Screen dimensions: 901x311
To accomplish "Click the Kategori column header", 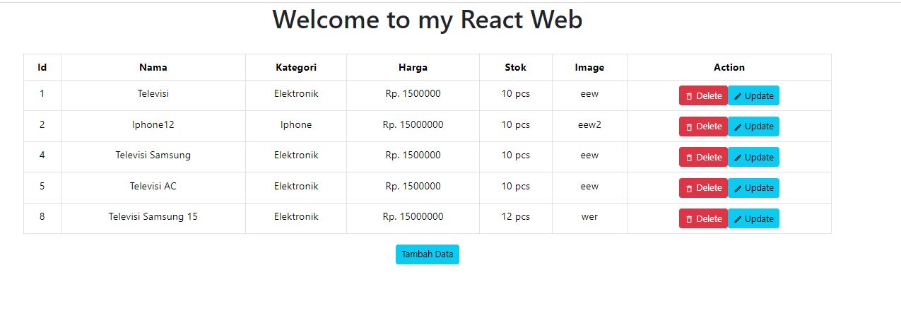I will coord(296,67).
